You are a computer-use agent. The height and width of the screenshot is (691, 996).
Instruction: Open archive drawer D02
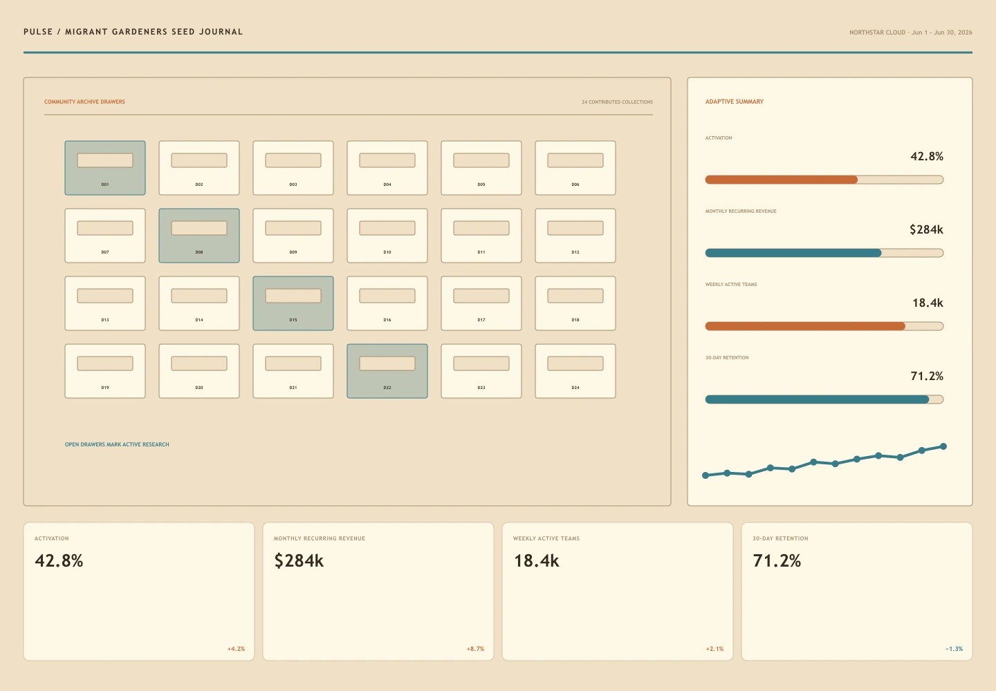(x=199, y=168)
